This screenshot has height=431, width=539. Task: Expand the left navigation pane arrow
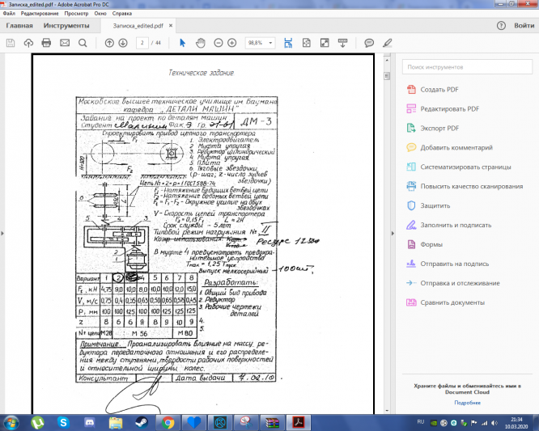click(x=4, y=235)
